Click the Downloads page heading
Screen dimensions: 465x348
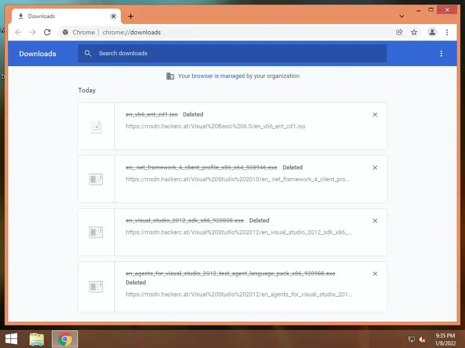38,53
